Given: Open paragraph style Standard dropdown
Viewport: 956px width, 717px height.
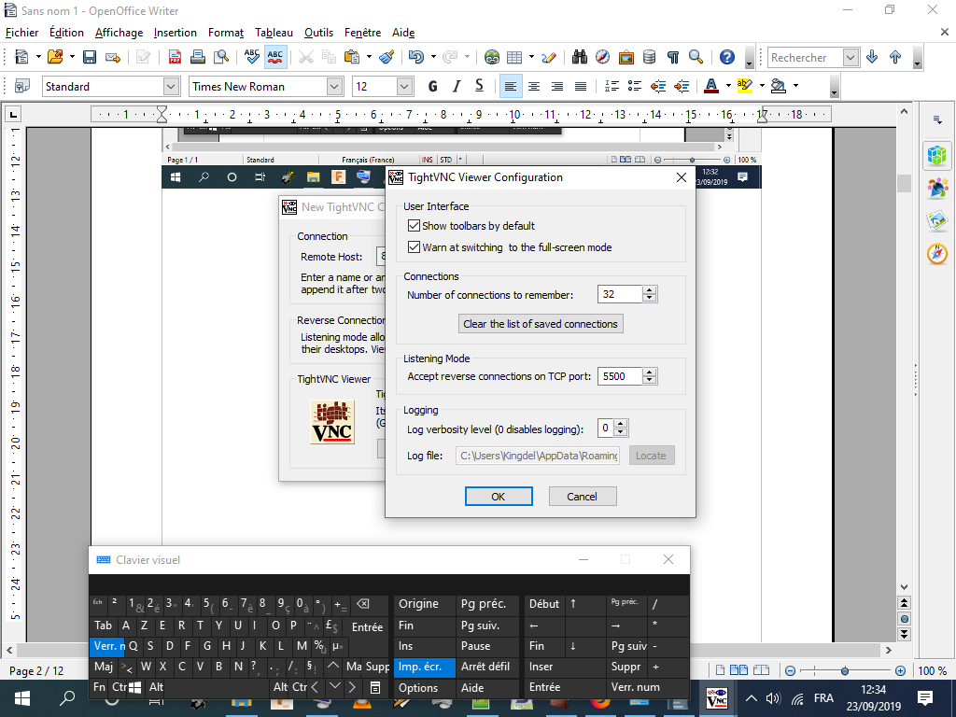Looking at the screenshot, I should click(x=172, y=87).
